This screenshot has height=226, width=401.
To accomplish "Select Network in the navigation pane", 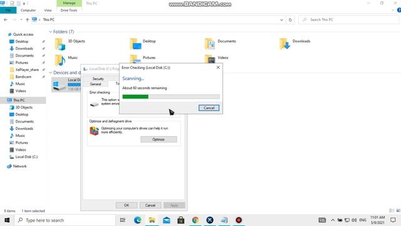I will click(19, 166).
